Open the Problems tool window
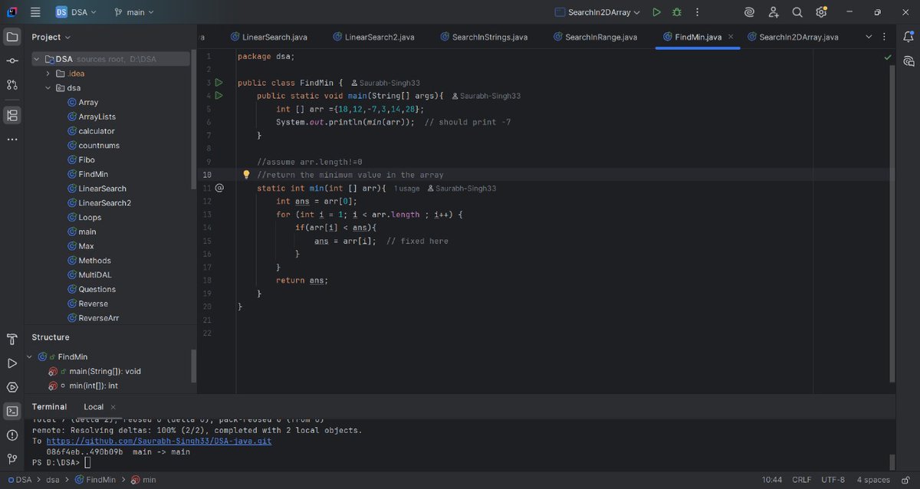Viewport: 920px width, 489px height. point(12,435)
